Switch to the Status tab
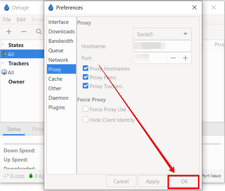This screenshot has width=225, height=191. [14, 129]
